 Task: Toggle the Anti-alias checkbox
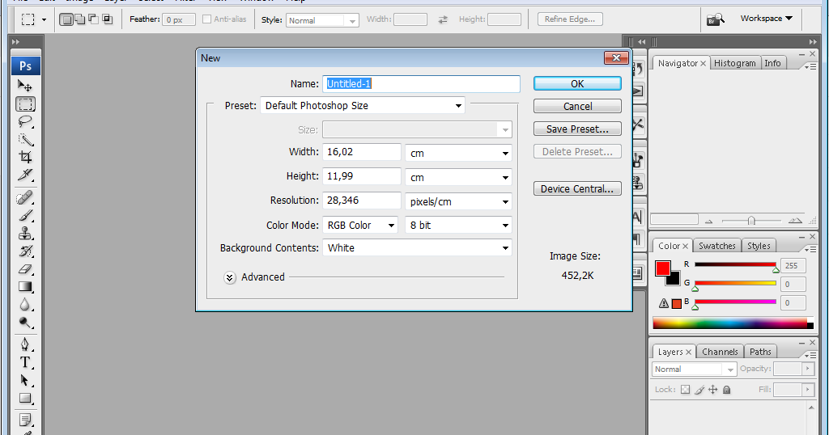click(206, 19)
